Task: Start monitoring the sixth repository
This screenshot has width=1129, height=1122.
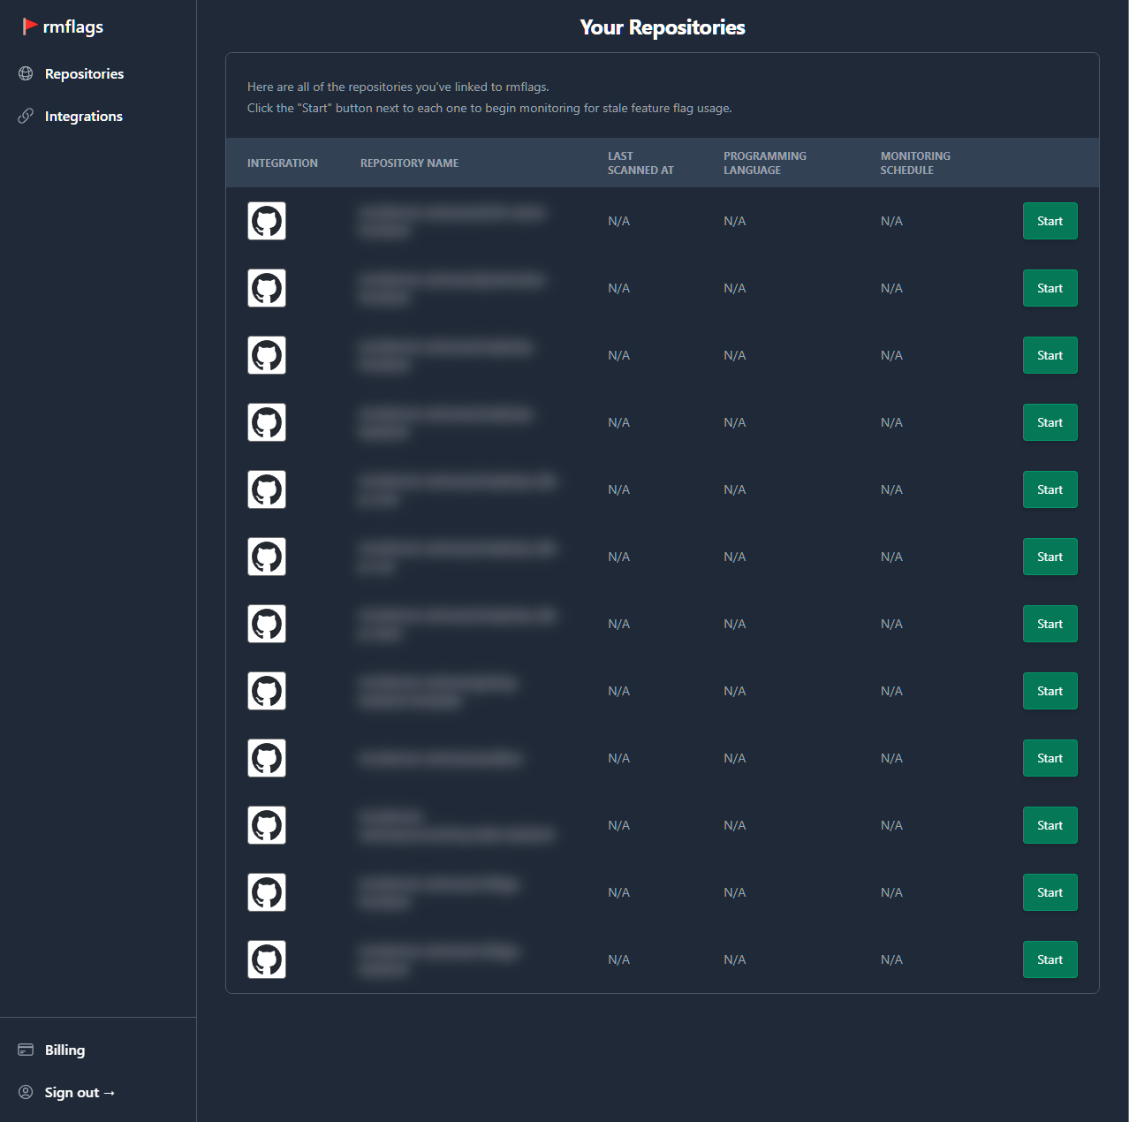Action: coord(1049,557)
